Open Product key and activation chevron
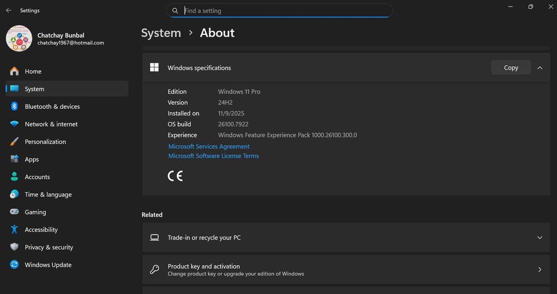The width and height of the screenshot is (557, 294). [x=540, y=270]
